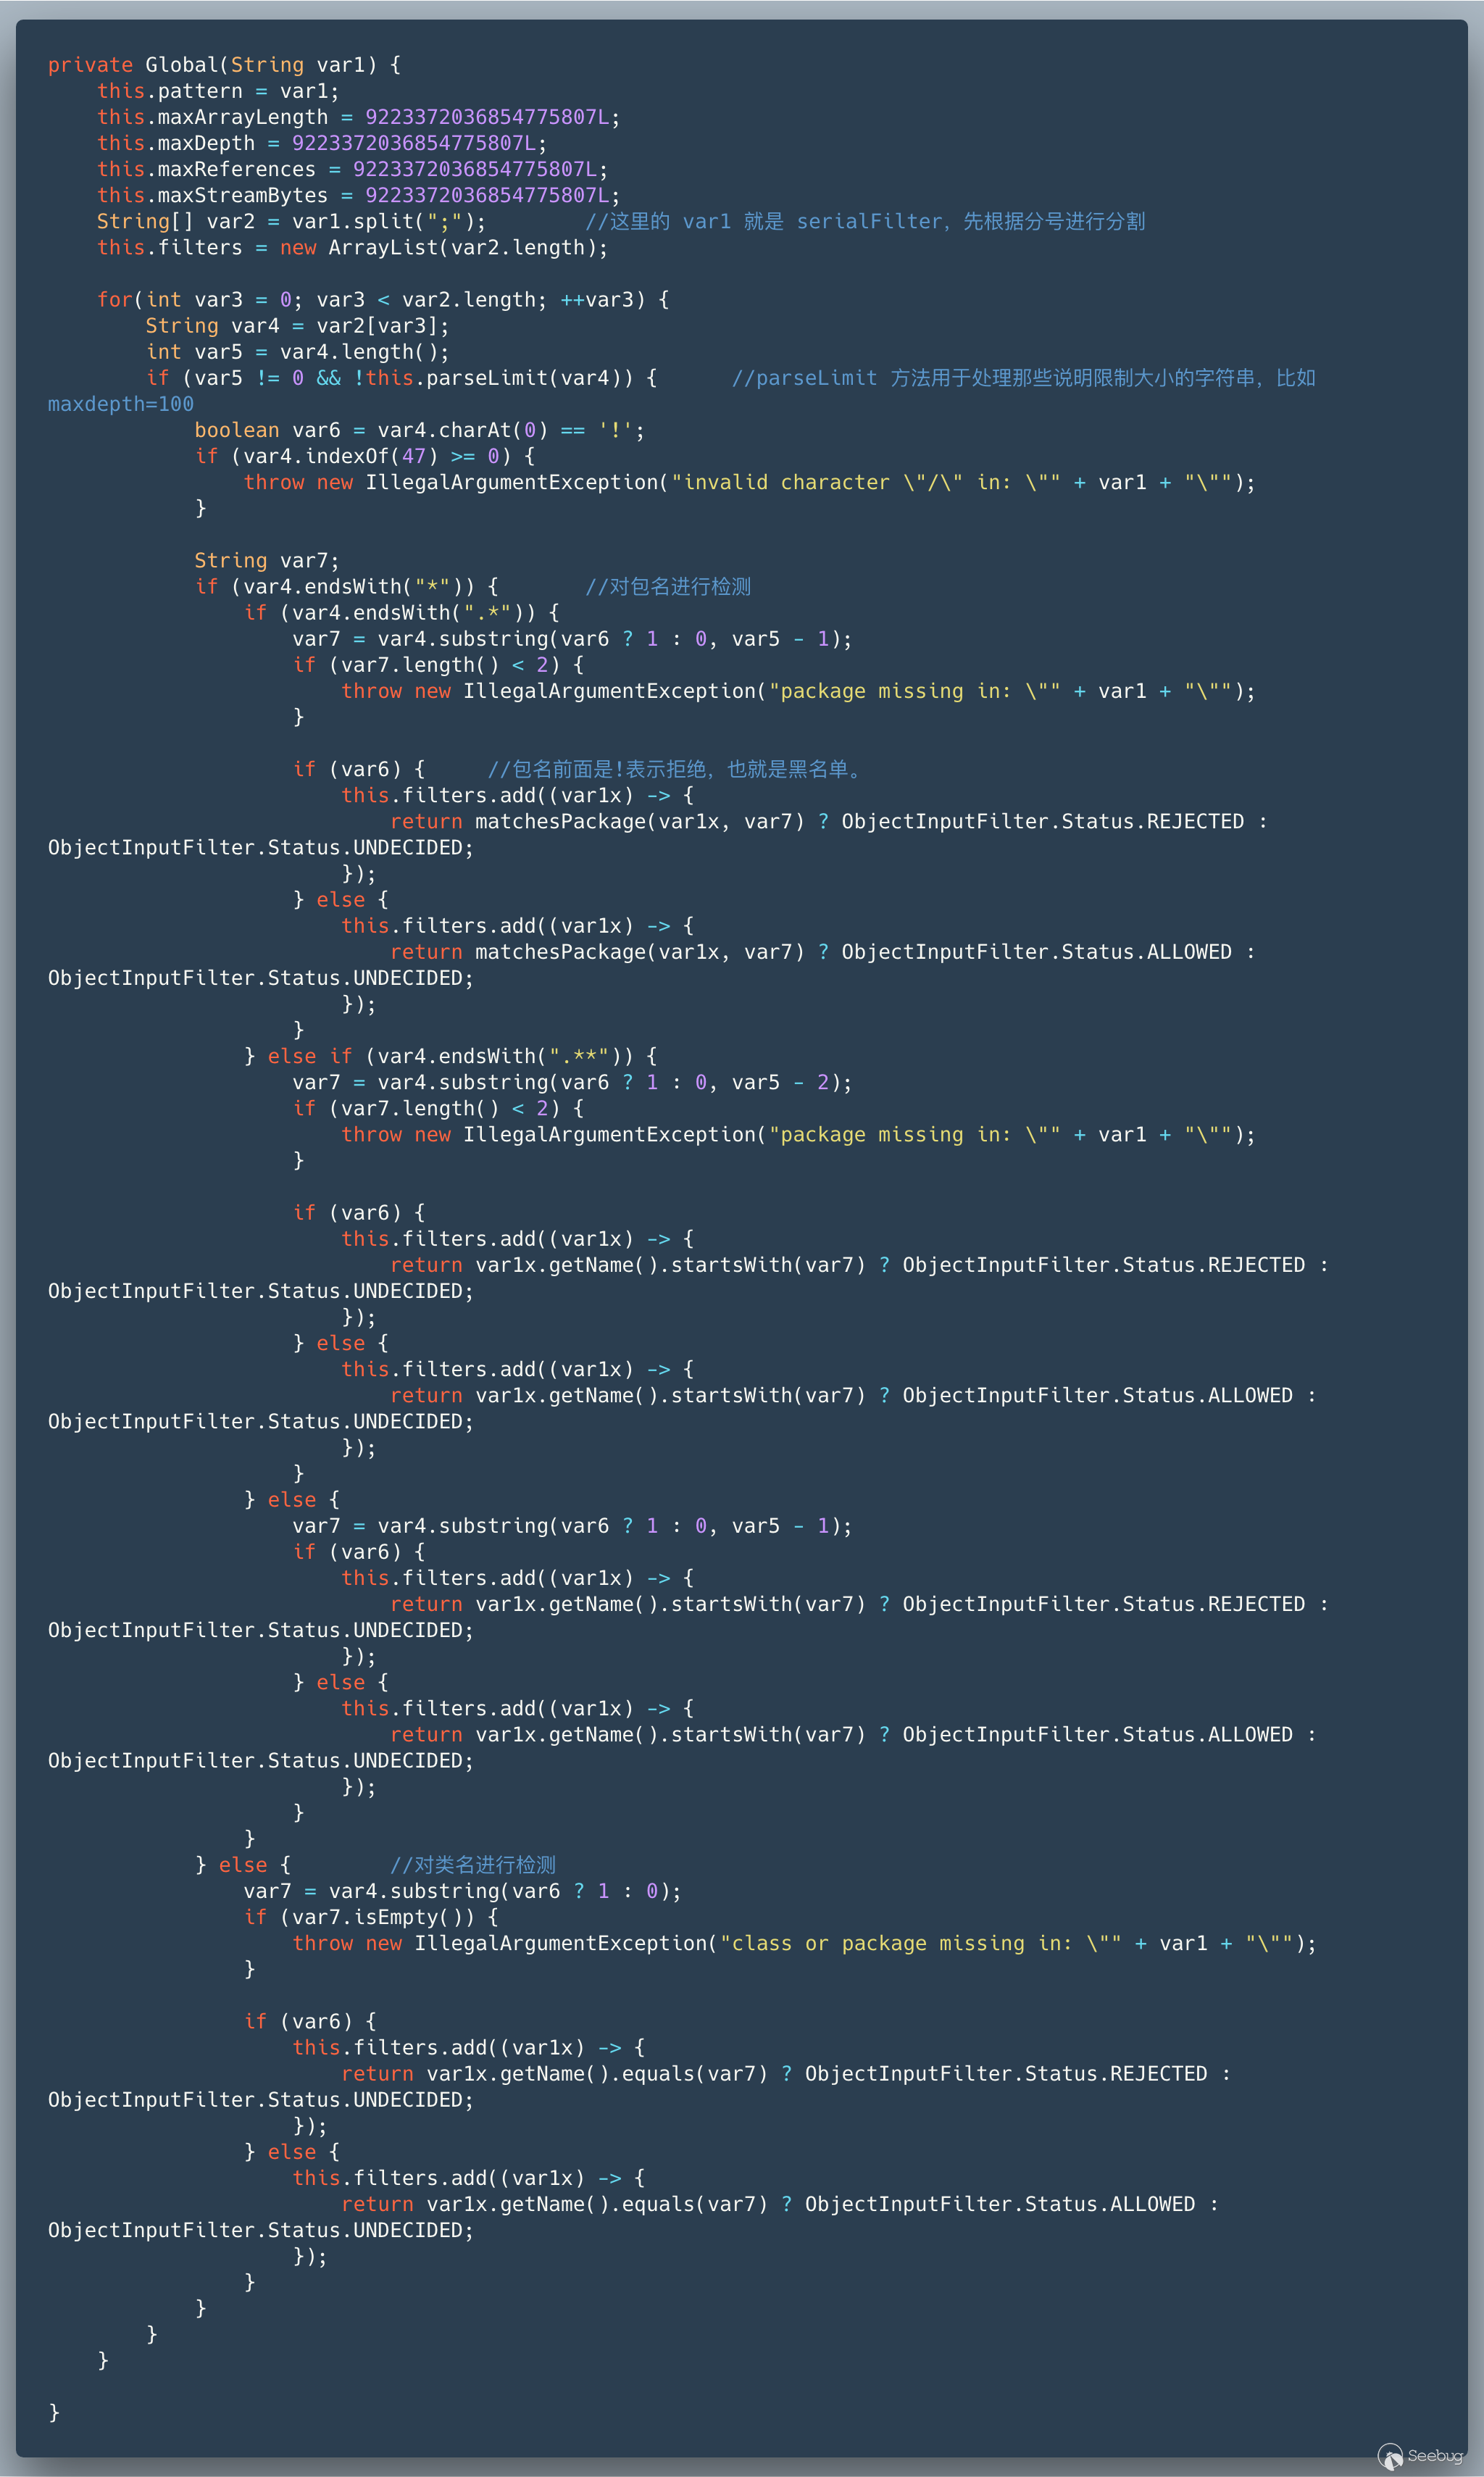Click the '//对包名进行检测' comment
This screenshot has width=1484, height=2477.
[x=668, y=587]
